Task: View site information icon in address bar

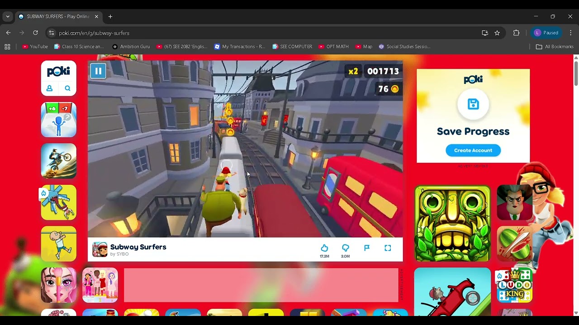Action: 52,33
